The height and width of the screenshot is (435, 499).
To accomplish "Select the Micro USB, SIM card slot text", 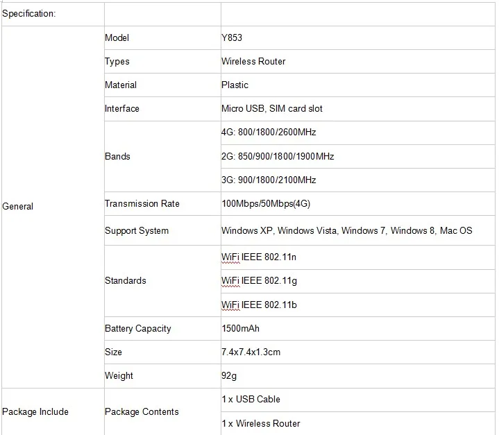I will pyautogui.click(x=272, y=108).
